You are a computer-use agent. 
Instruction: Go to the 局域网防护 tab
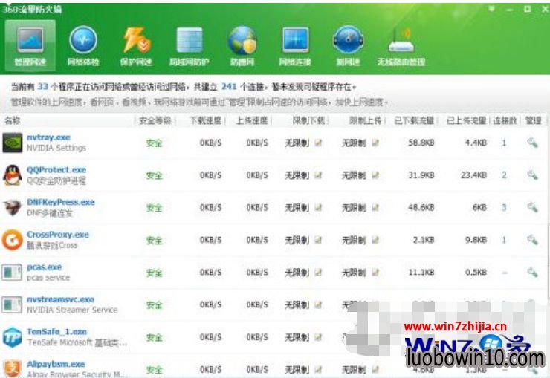(189, 46)
